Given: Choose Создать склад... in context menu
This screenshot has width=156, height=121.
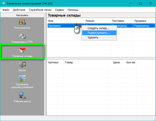Looking at the screenshot, I should tap(98, 28).
